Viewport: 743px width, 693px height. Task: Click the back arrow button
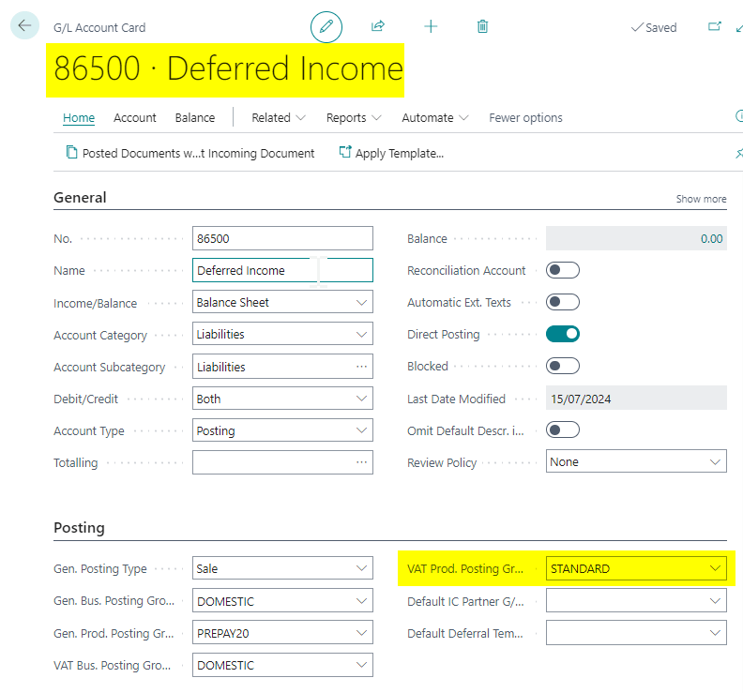[x=24, y=26]
